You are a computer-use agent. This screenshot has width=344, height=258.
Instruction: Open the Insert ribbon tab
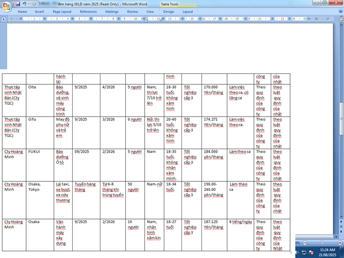tap(39, 12)
